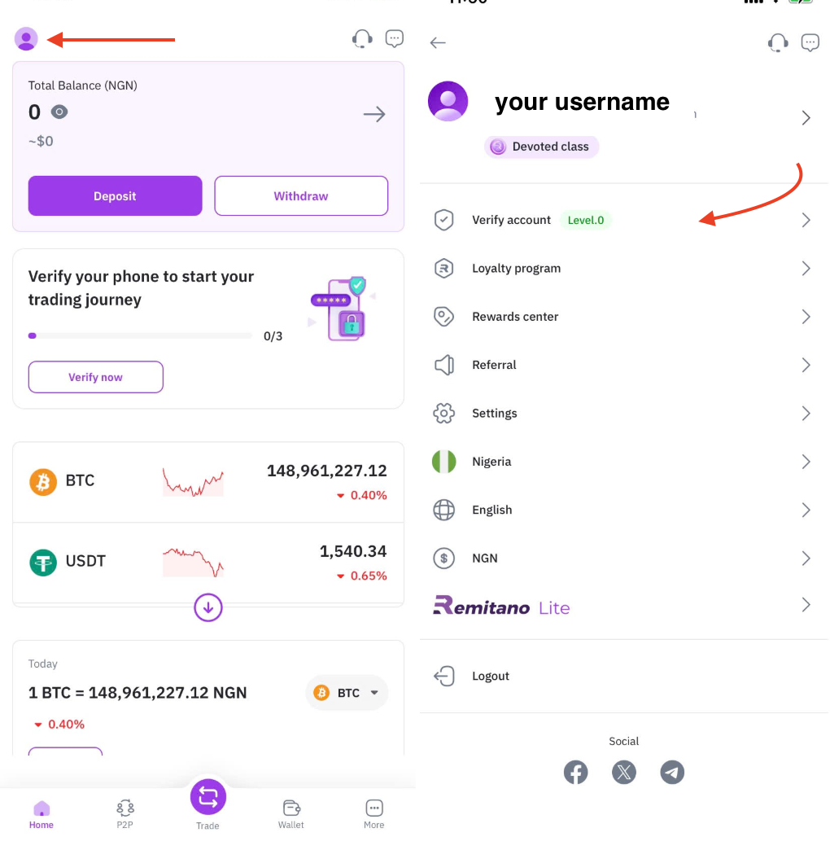Click the phone verification progress bar

tap(140, 335)
